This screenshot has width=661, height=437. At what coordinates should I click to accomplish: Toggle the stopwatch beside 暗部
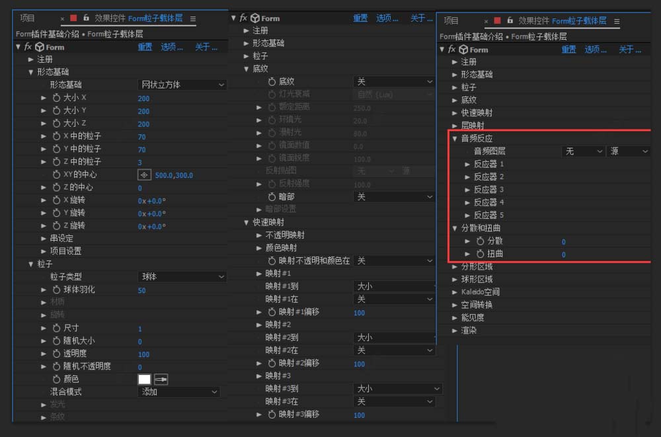tap(272, 197)
